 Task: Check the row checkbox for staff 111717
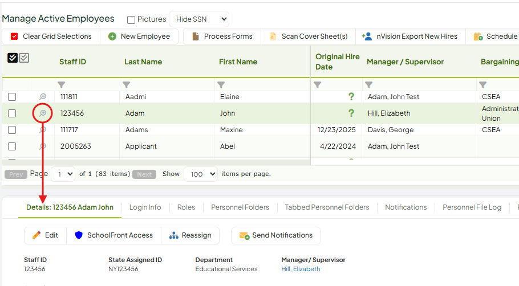(12, 130)
